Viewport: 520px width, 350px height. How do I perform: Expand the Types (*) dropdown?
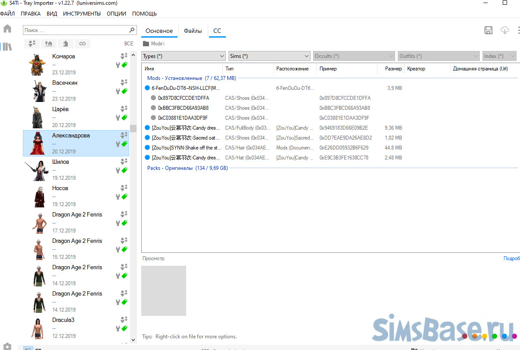click(x=183, y=56)
